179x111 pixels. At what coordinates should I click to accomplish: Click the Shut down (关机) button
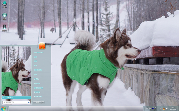[37, 102]
